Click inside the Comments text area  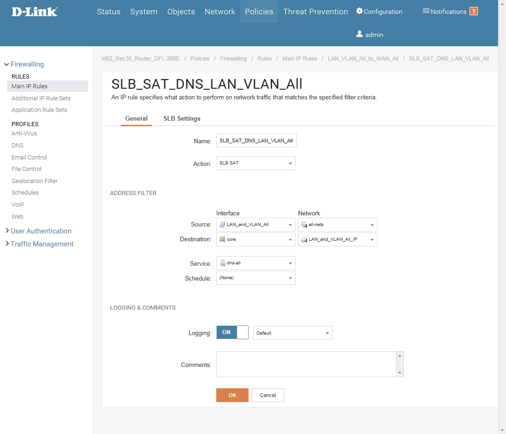[306, 364]
